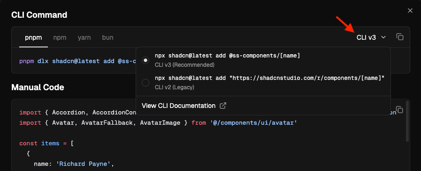Click the npx shadcn@latest add @ss-components/[name] command
Viewport: 421px width, 171px height.
click(x=228, y=56)
